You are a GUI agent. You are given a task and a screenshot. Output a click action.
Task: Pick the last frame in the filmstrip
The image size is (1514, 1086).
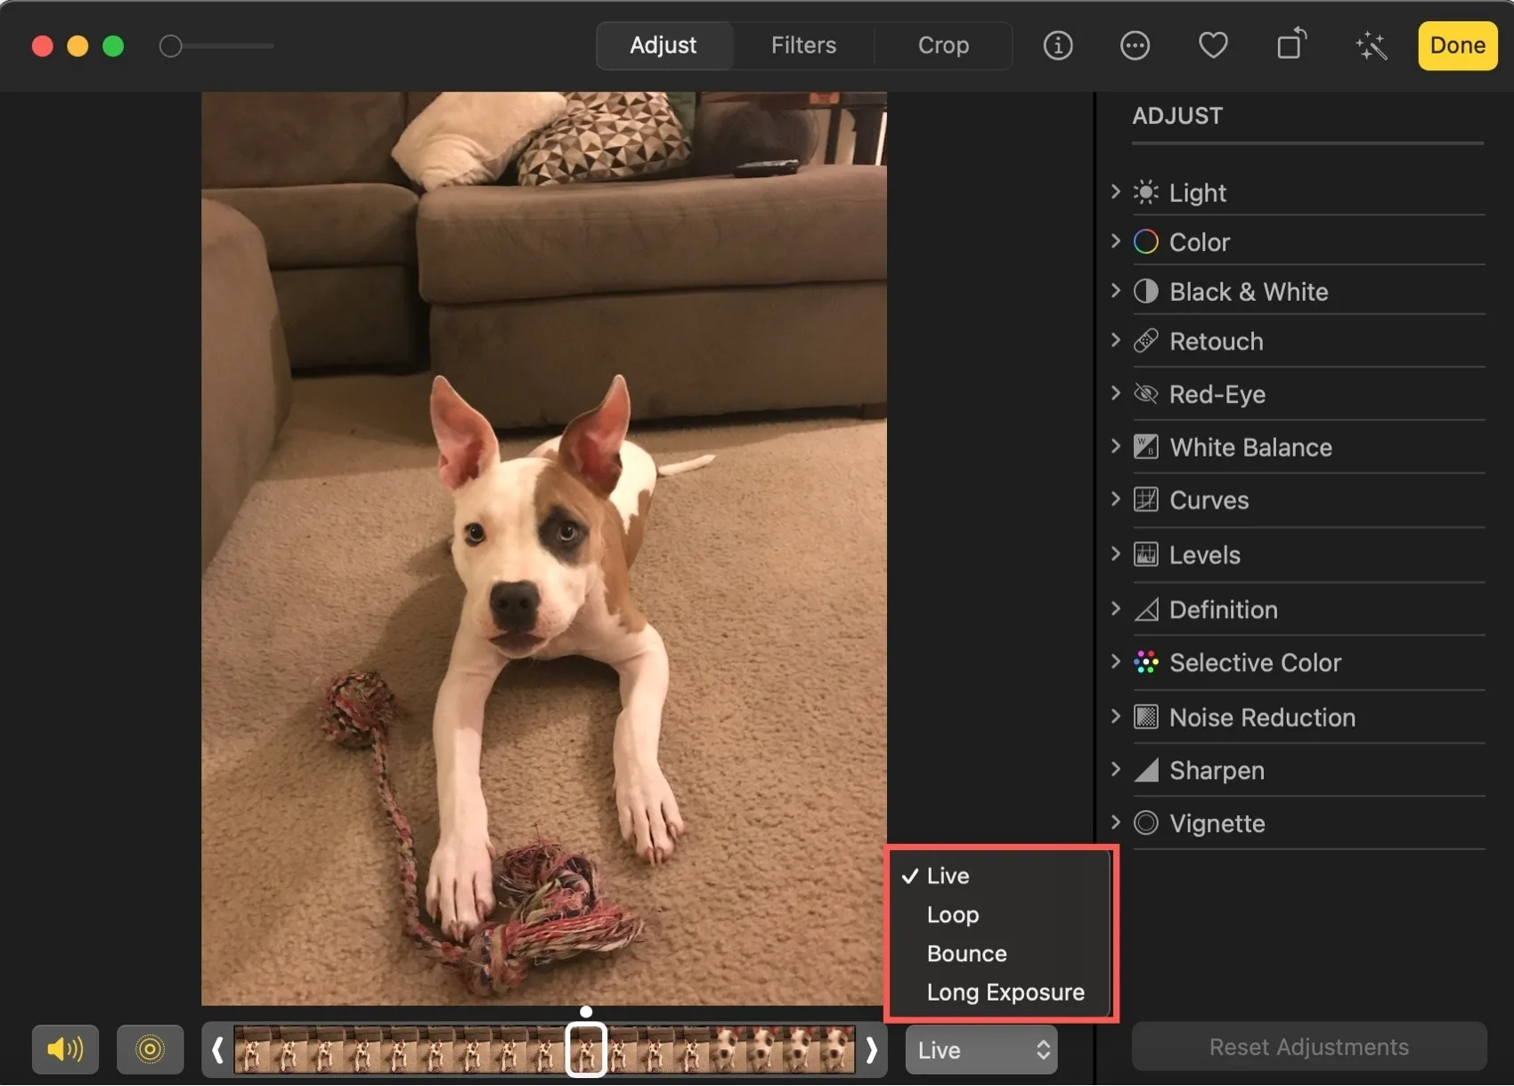(837, 1050)
